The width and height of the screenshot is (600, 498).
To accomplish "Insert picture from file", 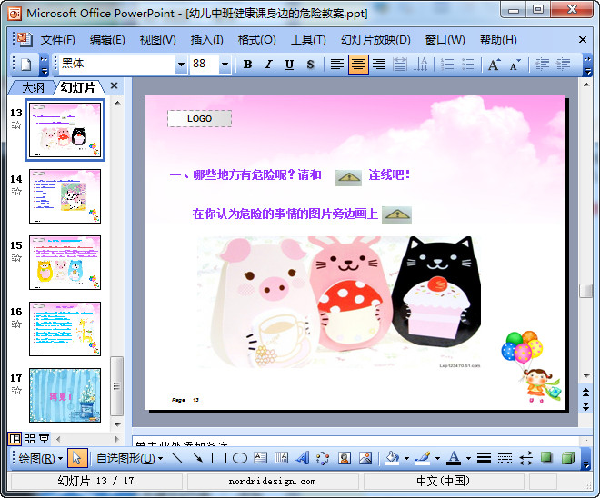I will pos(365,458).
